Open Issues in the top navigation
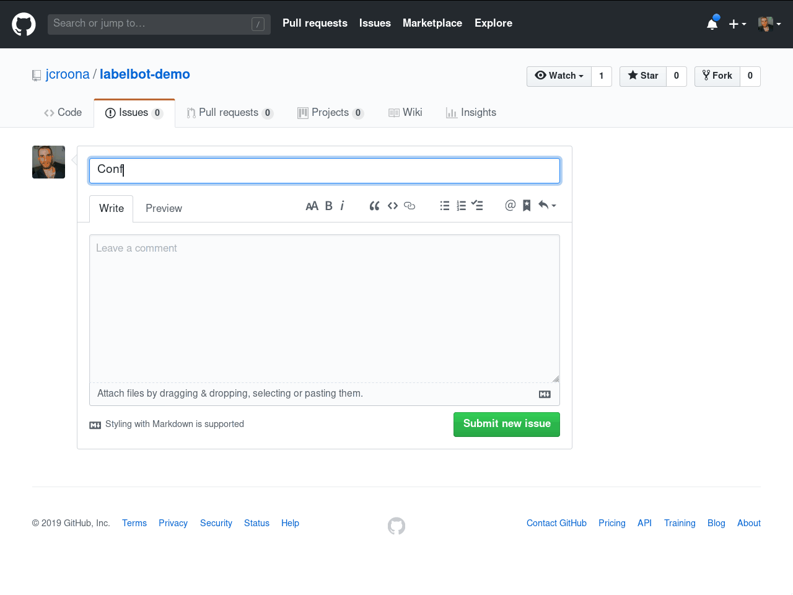The height and width of the screenshot is (595, 793). (x=375, y=24)
